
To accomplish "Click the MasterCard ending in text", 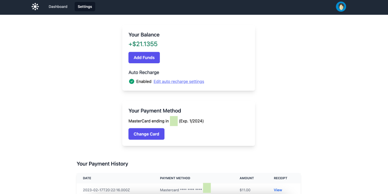I will pyautogui.click(x=149, y=121).
